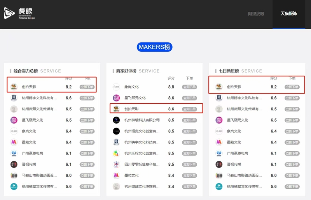This screenshot has height=200, width=311.
Task: Click 星飞熙元文化 logo in 商家好评榜
Action: point(116,98)
